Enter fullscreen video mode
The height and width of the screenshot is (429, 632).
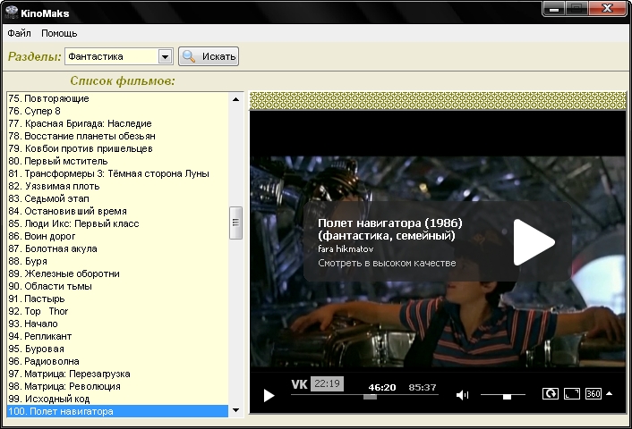click(x=572, y=393)
